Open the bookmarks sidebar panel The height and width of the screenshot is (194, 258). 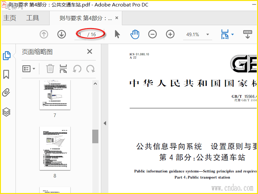pyautogui.click(x=6, y=74)
